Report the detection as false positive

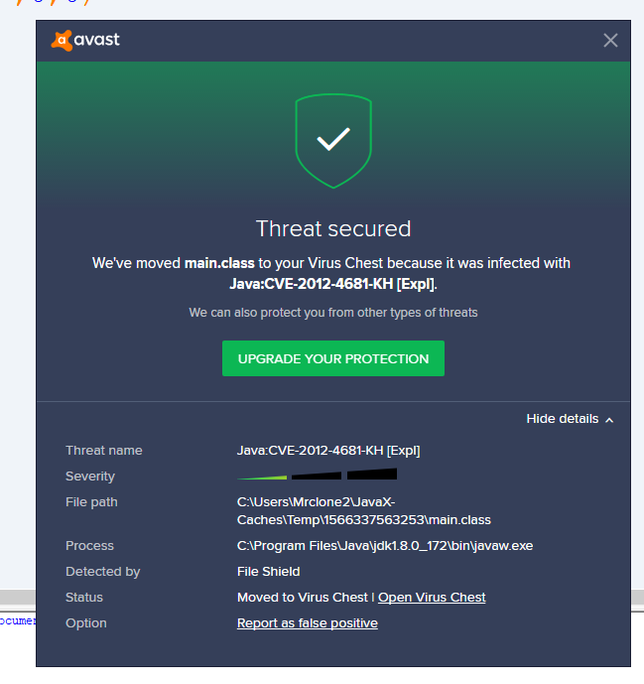pos(308,623)
